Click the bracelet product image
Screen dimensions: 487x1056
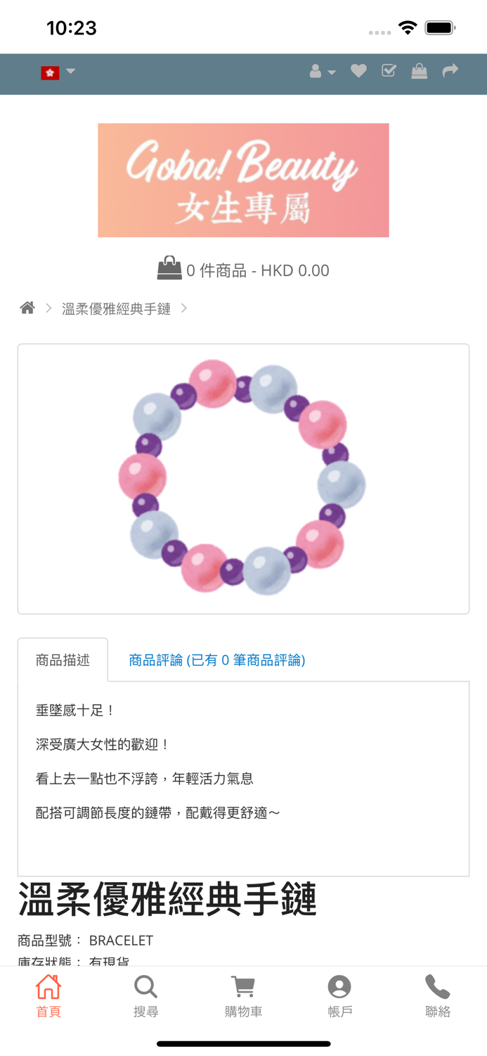(x=243, y=478)
